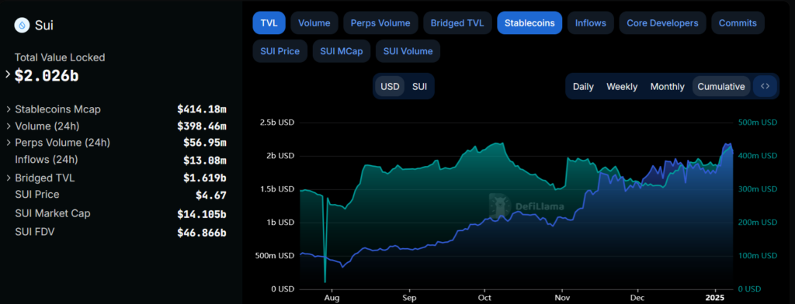
Task: Toggle the Core Developers chart series
Action: click(x=663, y=22)
